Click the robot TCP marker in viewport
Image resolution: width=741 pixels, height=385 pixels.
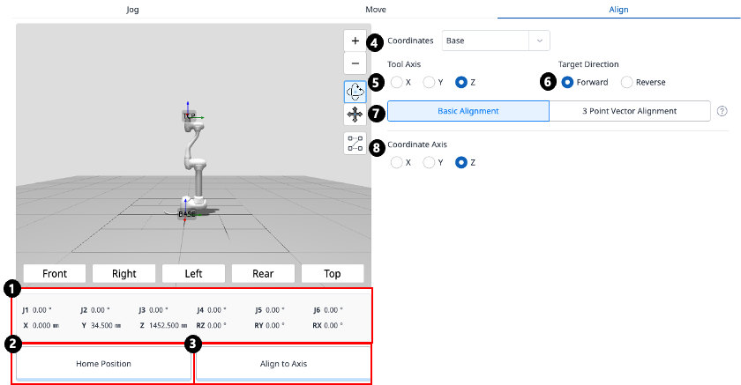coord(189,116)
